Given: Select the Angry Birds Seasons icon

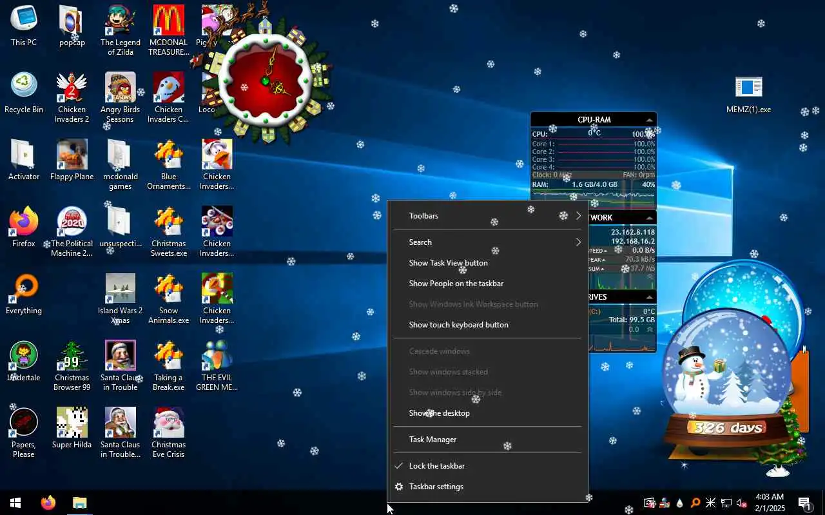Looking at the screenshot, I should [x=121, y=97].
